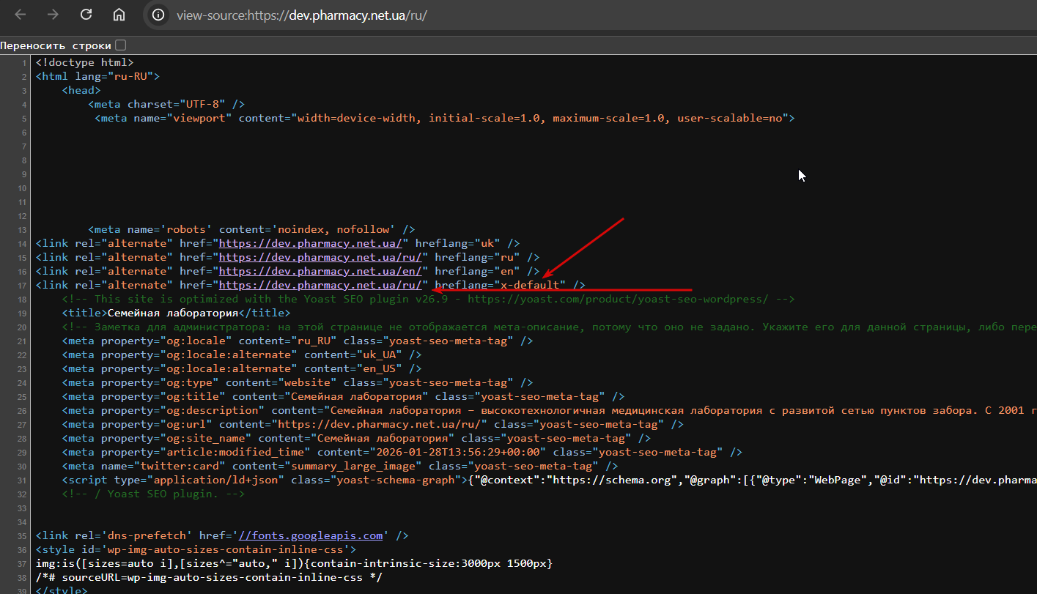The image size is (1037, 594).
Task: Click the browser forward arrow
Action: 53,15
